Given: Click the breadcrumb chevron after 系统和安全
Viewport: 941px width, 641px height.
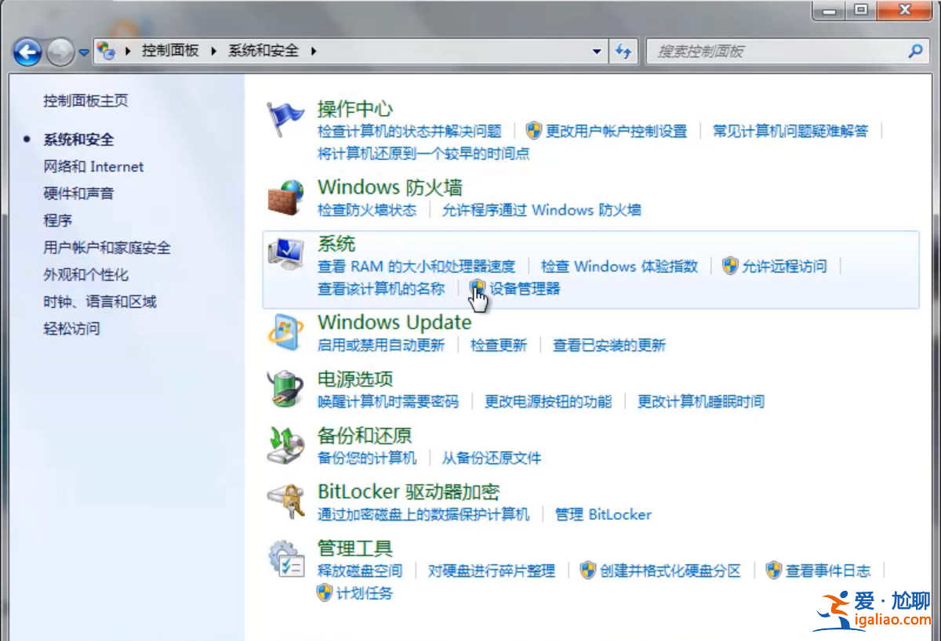Looking at the screenshot, I should [x=312, y=50].
